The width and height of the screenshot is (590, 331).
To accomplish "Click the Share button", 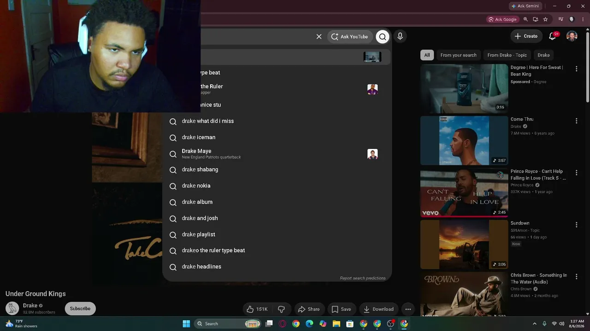I will (x=309, y=309).
